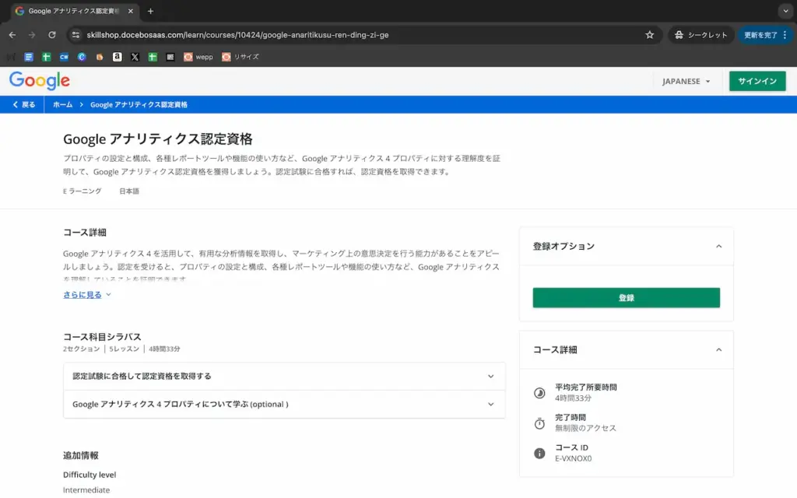Image resolution: width=797 pixels, height=498 pixels.
Task: Open the Google Docs bookmark
Action: (x=29, y=57)
